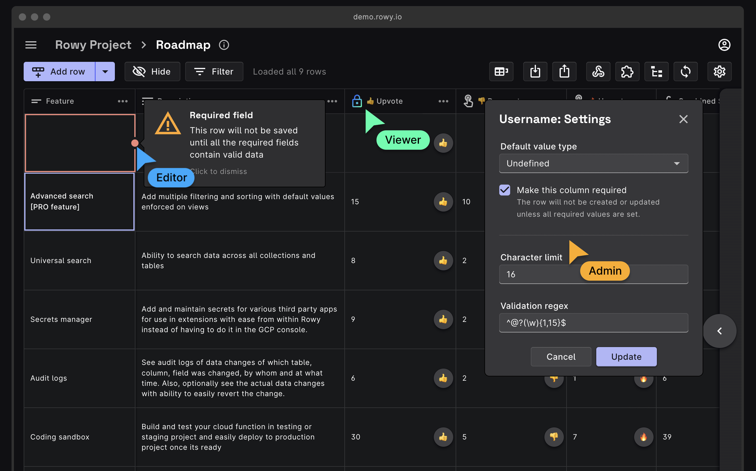The height and width of the screenshot is (471, 756).
Task: Uncheck 'Make this column required' checkbox
Action: (505, 190)
